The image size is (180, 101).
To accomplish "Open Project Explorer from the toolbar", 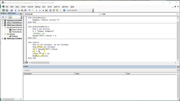I will (x=50, y=10).
